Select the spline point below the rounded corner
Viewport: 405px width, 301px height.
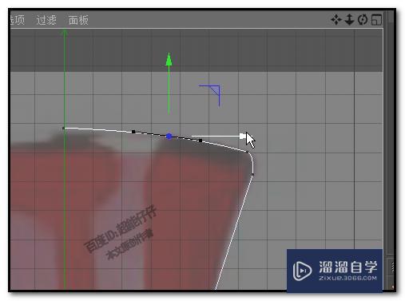tap(252, 174)
